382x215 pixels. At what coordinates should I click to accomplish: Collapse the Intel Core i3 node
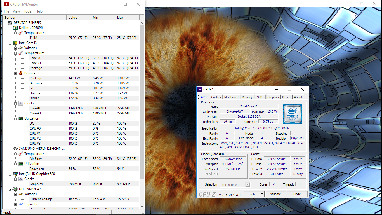(10, 43)
